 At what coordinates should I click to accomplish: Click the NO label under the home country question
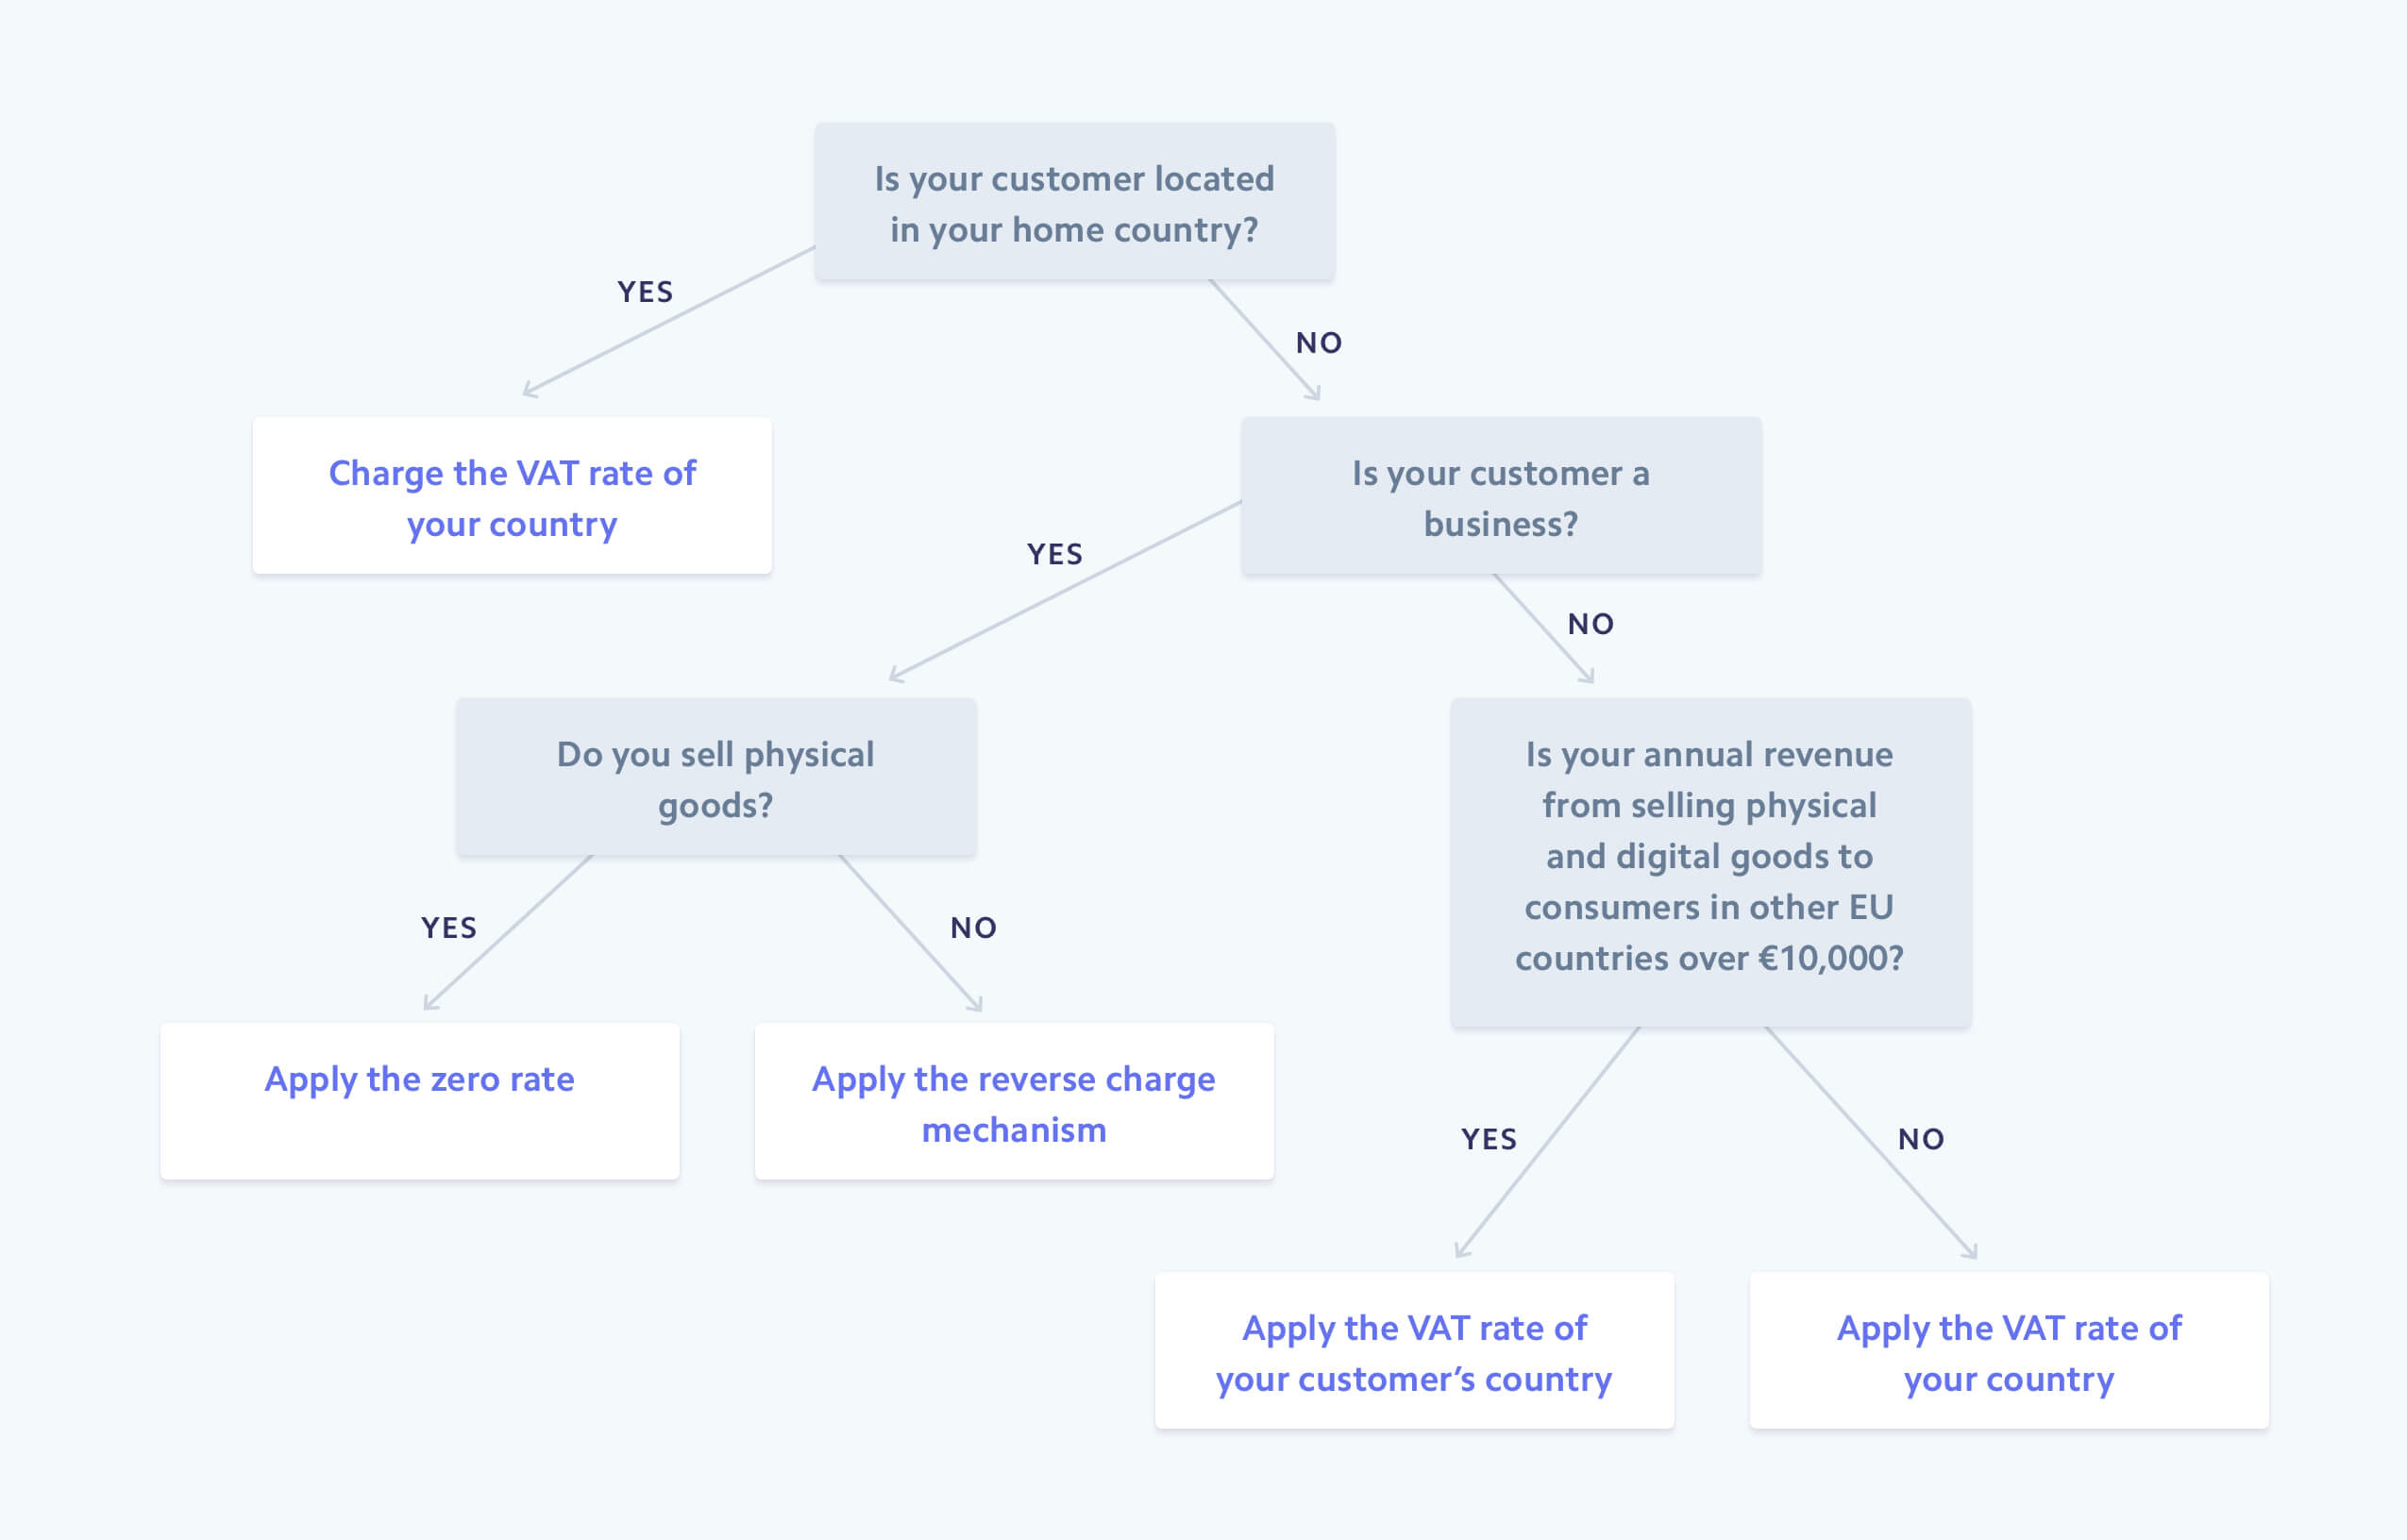(x=1318, y=343)
